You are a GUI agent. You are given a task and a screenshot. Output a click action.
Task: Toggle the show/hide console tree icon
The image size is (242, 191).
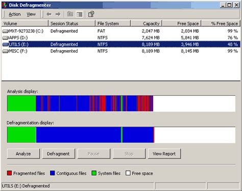tap(79, 14)
